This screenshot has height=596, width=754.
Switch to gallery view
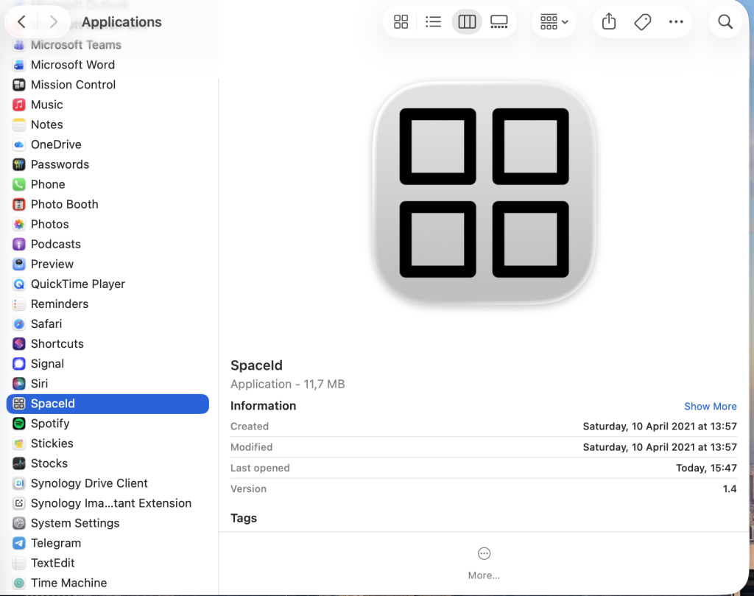coord(499,22)
